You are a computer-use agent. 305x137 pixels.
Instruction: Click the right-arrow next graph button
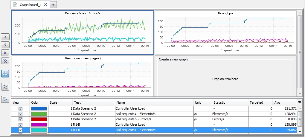coord(5,37)
